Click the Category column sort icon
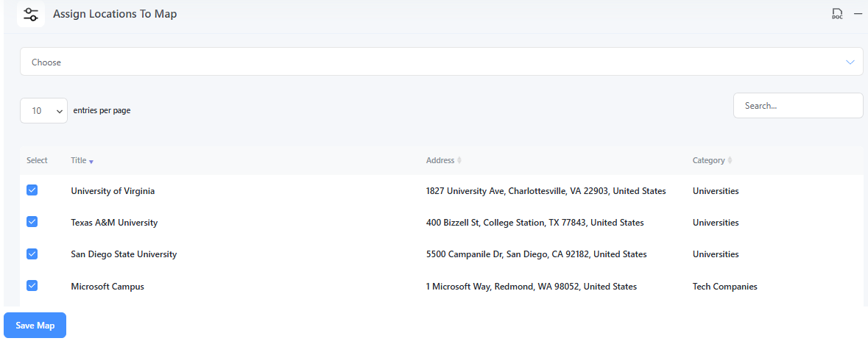Viewport: 868px width, 341px height. (730, 160)
